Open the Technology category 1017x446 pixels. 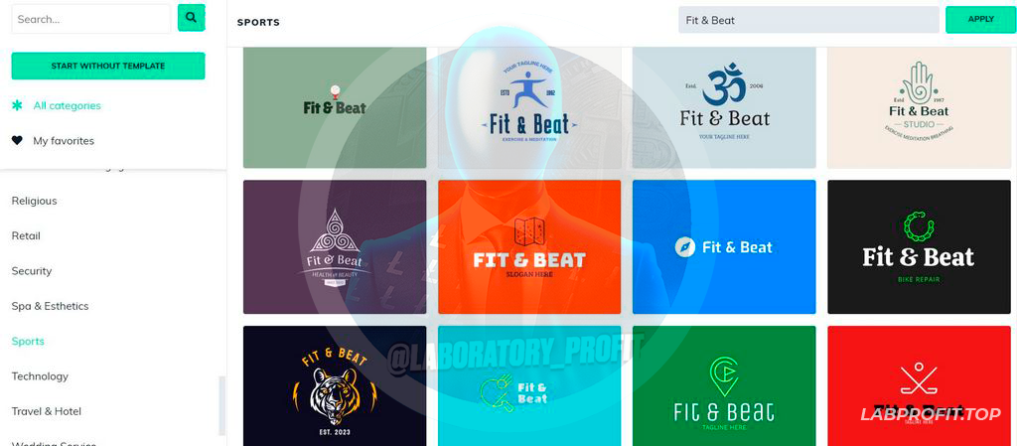pyautogui.click(x=40, y=376)
